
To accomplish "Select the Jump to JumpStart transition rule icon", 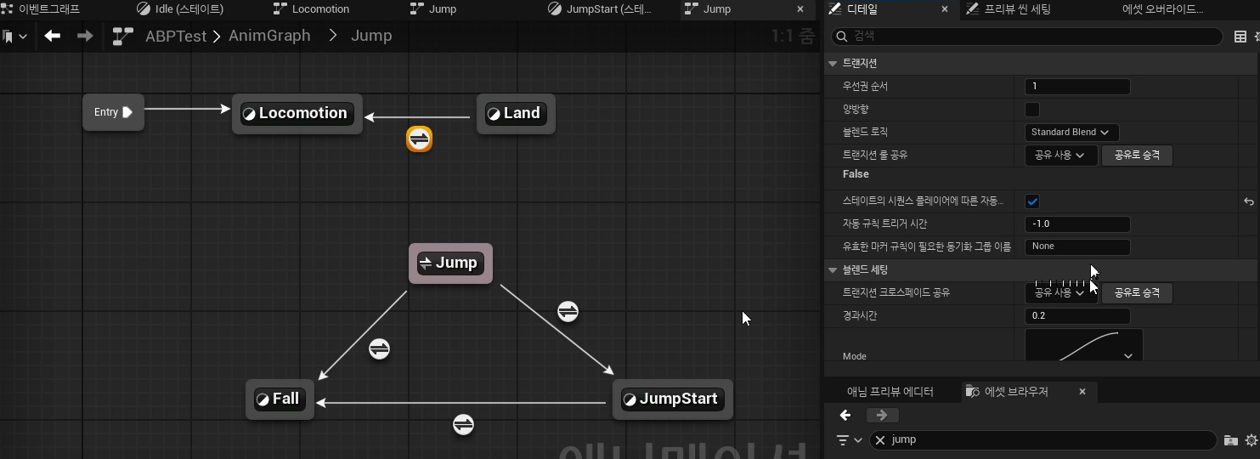I will (568, 312).
